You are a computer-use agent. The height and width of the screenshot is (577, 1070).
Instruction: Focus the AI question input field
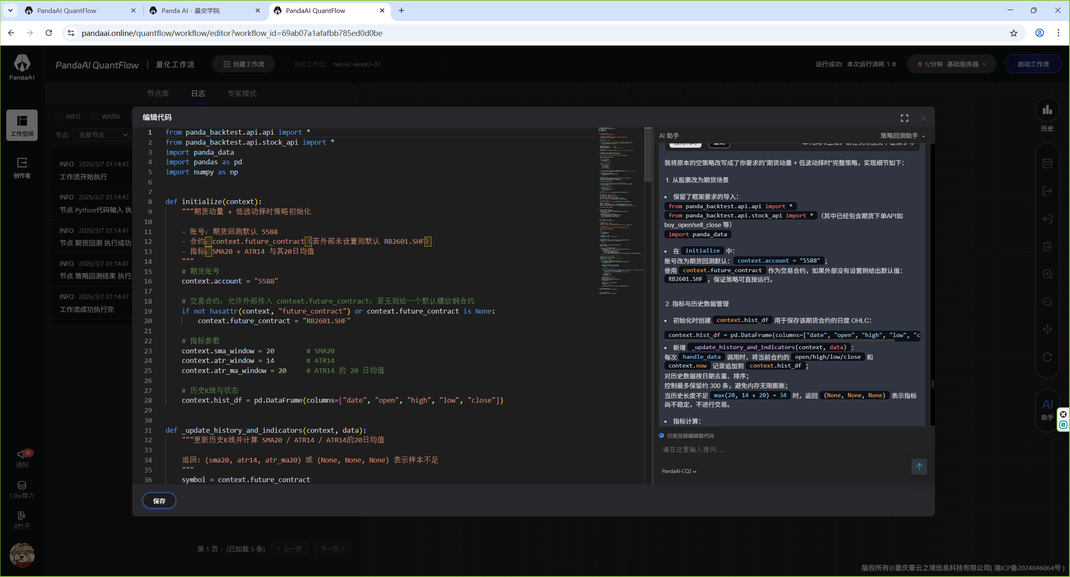click(x=782, y=449)
